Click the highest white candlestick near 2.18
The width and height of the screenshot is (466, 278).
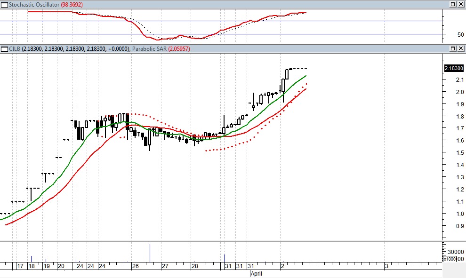287,74
